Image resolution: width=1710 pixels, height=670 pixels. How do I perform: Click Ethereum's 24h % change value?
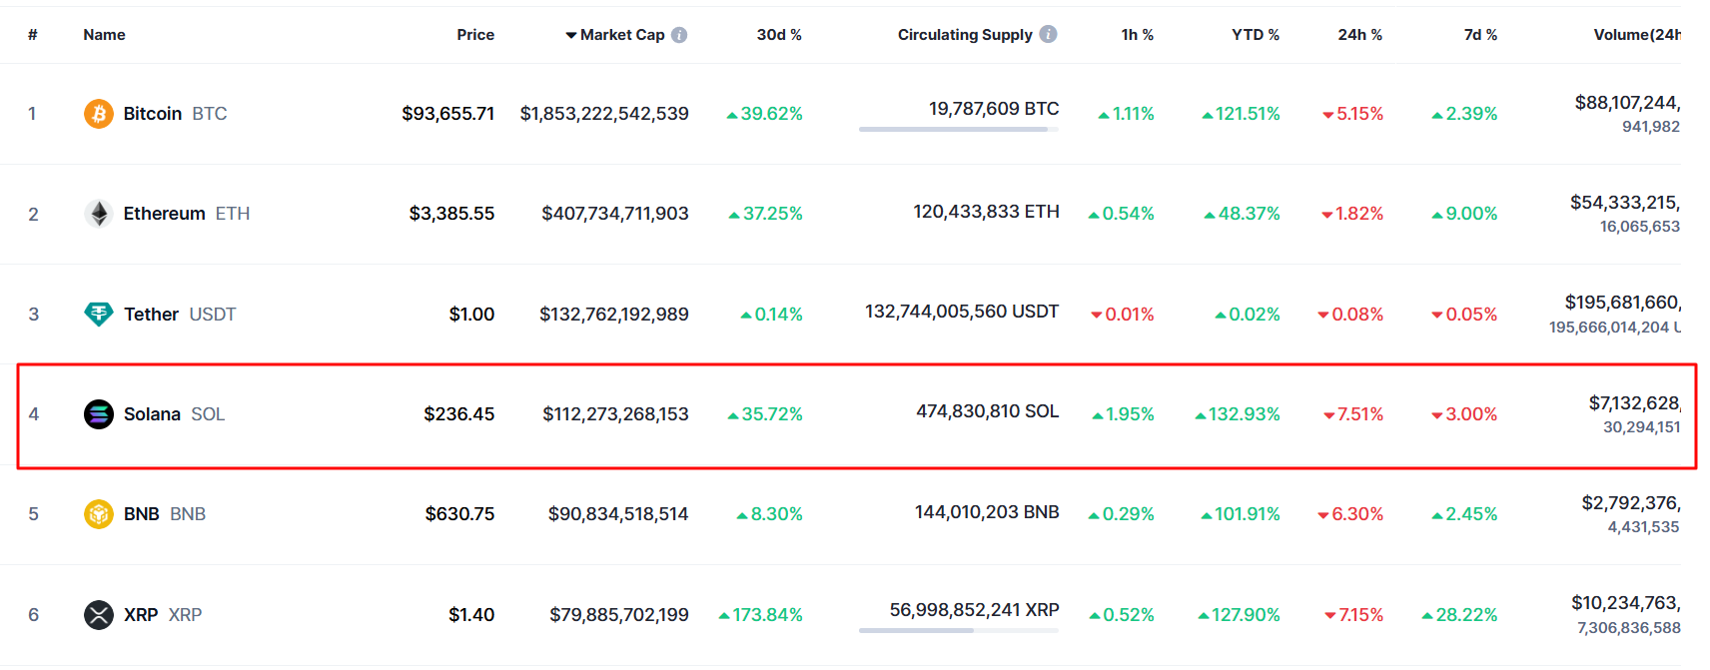[x=1349, y=213]
